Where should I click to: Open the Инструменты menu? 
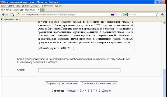point(47,6)
